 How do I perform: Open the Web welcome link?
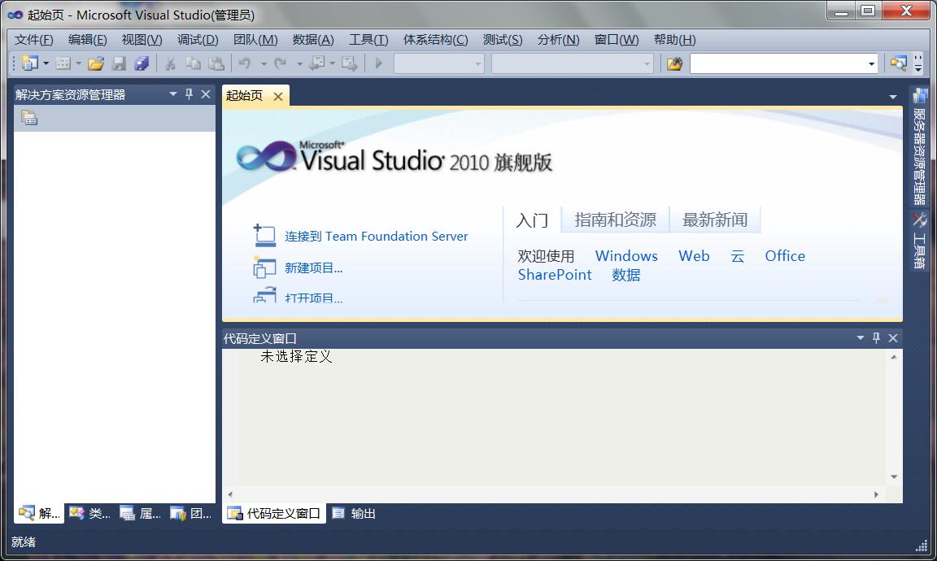click(x=694, y=255)
